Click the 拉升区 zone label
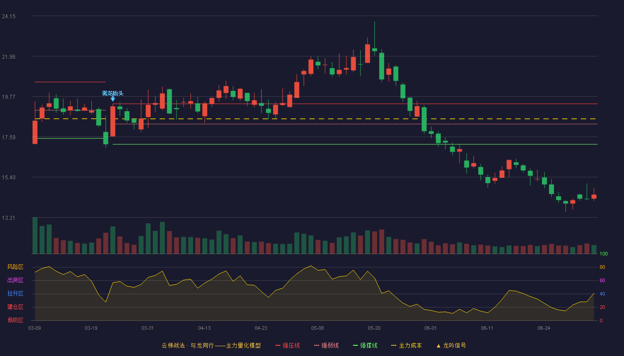624x356 pixels. tap(15, 294)
